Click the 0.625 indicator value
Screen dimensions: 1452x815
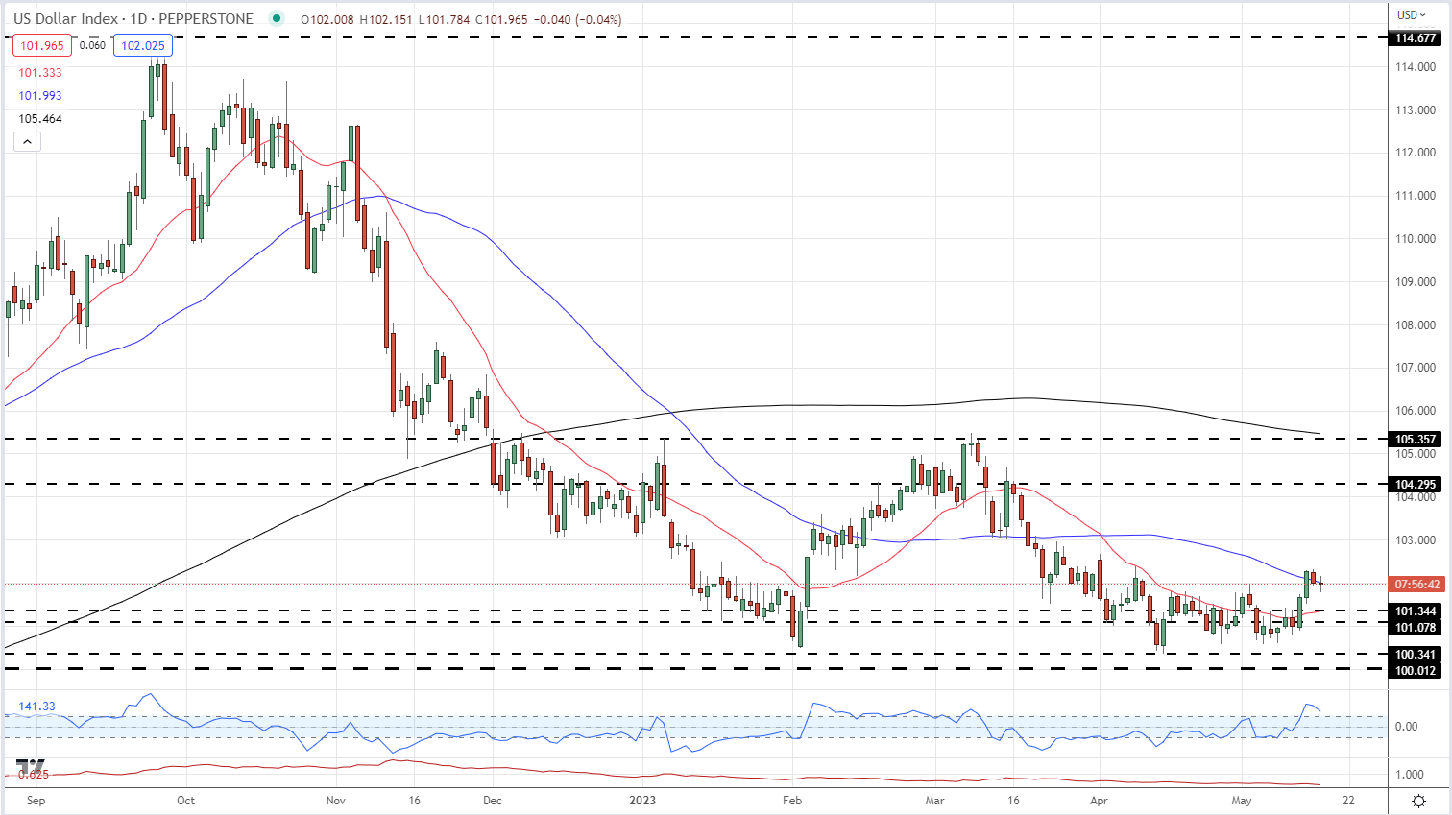pos(34,774)
